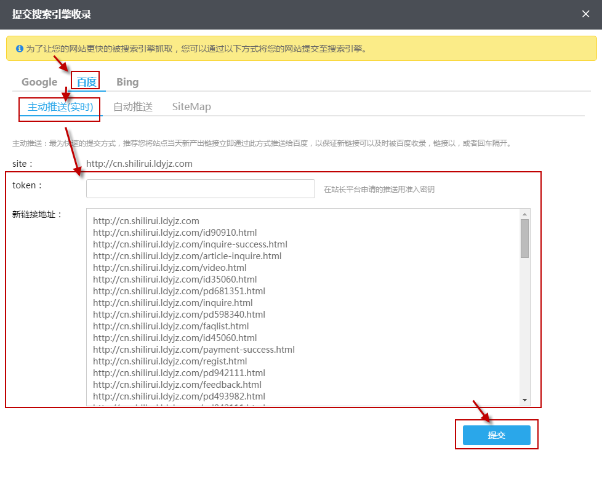Click the URL list scrollbar thumb
602x482 pixels.
pyautogui.click(x=524, y=238)
